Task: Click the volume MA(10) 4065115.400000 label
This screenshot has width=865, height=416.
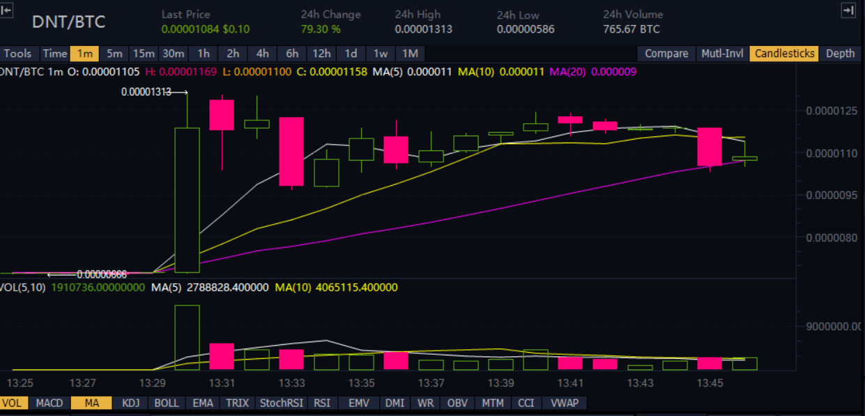Action: click(x=337, y=287)
